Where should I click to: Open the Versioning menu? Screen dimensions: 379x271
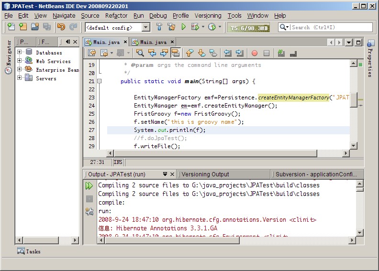coord(208,16)
